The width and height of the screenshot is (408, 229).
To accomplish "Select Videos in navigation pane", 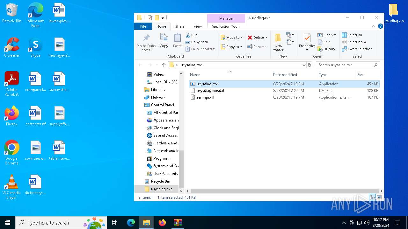I will point(159,74).
